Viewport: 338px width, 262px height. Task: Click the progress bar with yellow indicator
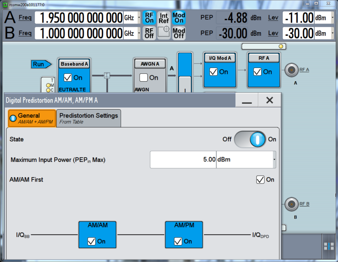(264, 46)
